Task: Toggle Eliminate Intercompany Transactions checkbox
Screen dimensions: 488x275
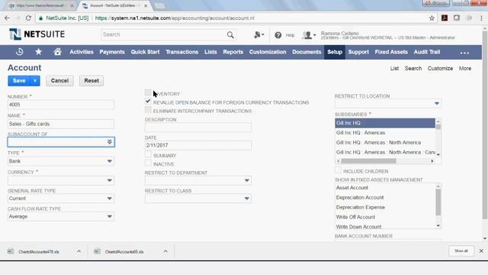Action: tap(148, 110)
